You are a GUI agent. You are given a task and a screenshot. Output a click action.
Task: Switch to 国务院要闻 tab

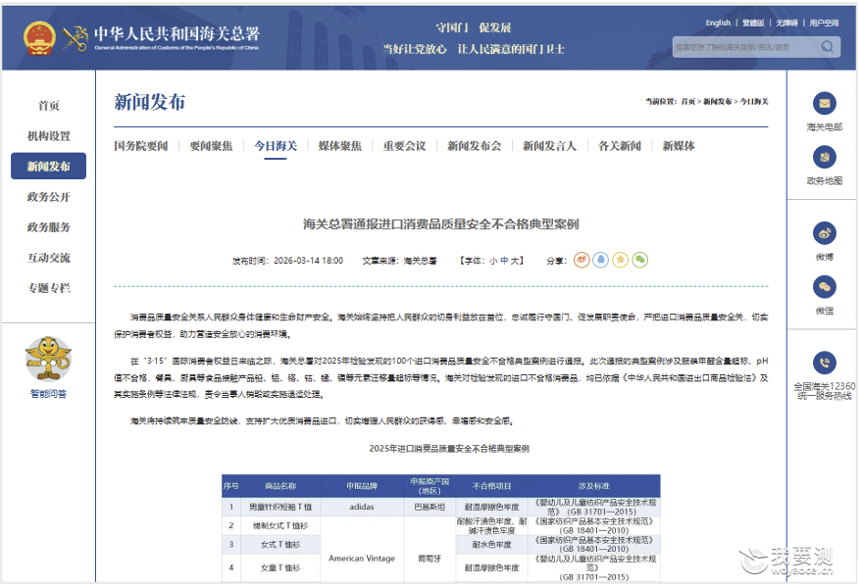[x=141, y=146]
